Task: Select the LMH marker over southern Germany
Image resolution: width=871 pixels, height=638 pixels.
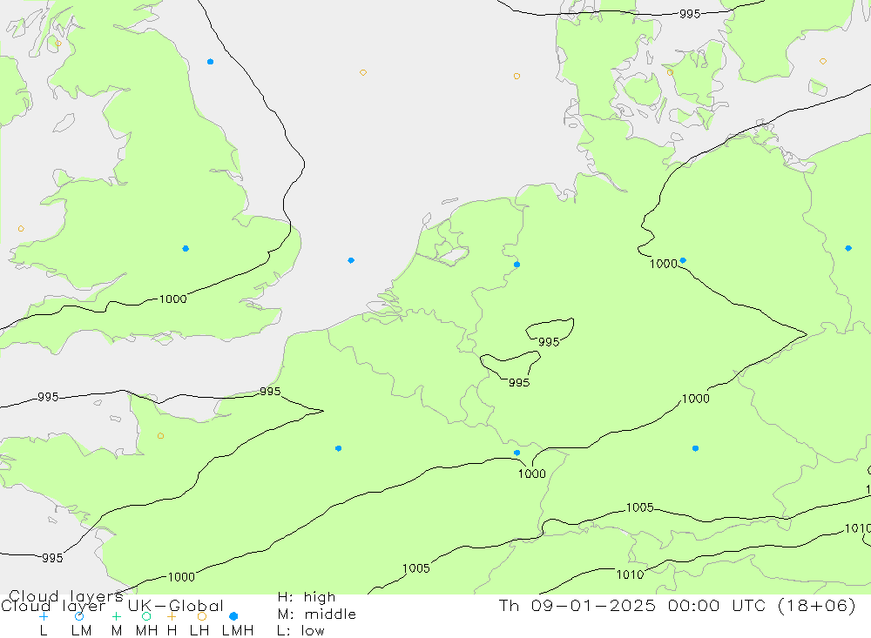Action: click(695, 448)
